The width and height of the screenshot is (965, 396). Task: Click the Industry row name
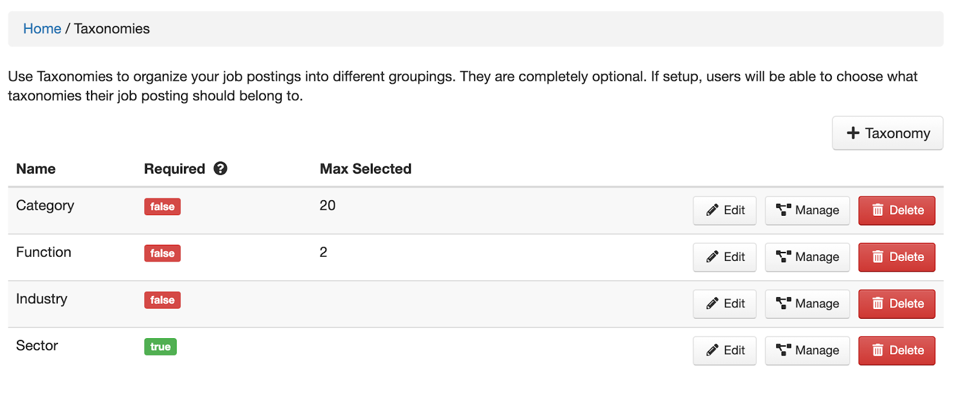click(x=42, y=299)
